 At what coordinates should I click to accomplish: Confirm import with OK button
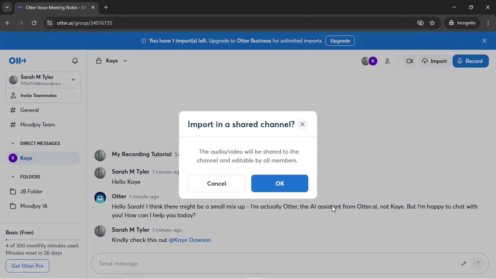(280, 183)
